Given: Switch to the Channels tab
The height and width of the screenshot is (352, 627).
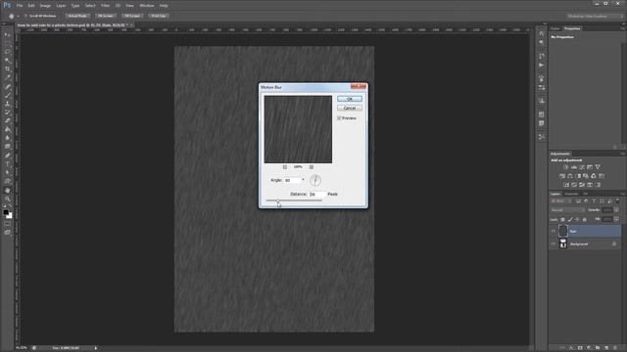Looking at the screenshot, I should tap(572, 194).
